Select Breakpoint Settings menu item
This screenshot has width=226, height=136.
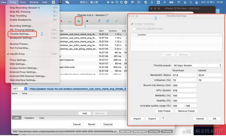(x=33, y=38)
